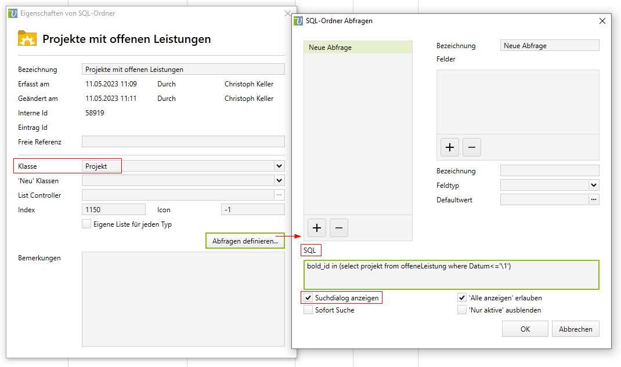Enable the Sofort Suche checkbox

point(308,310)
